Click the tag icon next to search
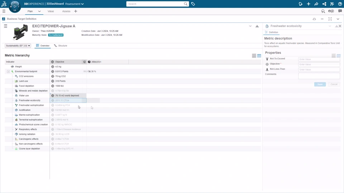The width and height of the screenshot is (344, 193). 193,4
